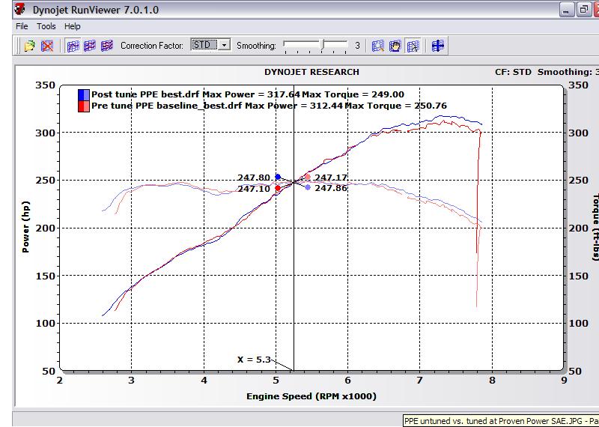This screenshot has width=599, height=427.
Task: Open the Correction Factor dropdown arrow
Action: [225, 45]
